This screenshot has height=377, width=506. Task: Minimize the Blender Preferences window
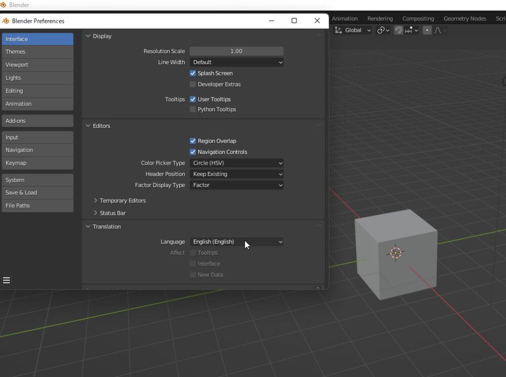coord(271,21)
